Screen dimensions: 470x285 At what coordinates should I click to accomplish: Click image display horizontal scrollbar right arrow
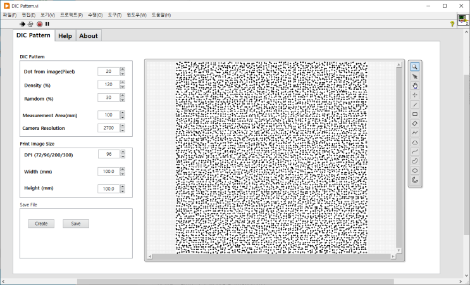393,256
